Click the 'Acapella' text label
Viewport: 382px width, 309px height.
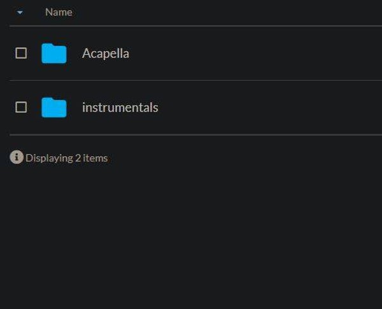tap(106, 54)
